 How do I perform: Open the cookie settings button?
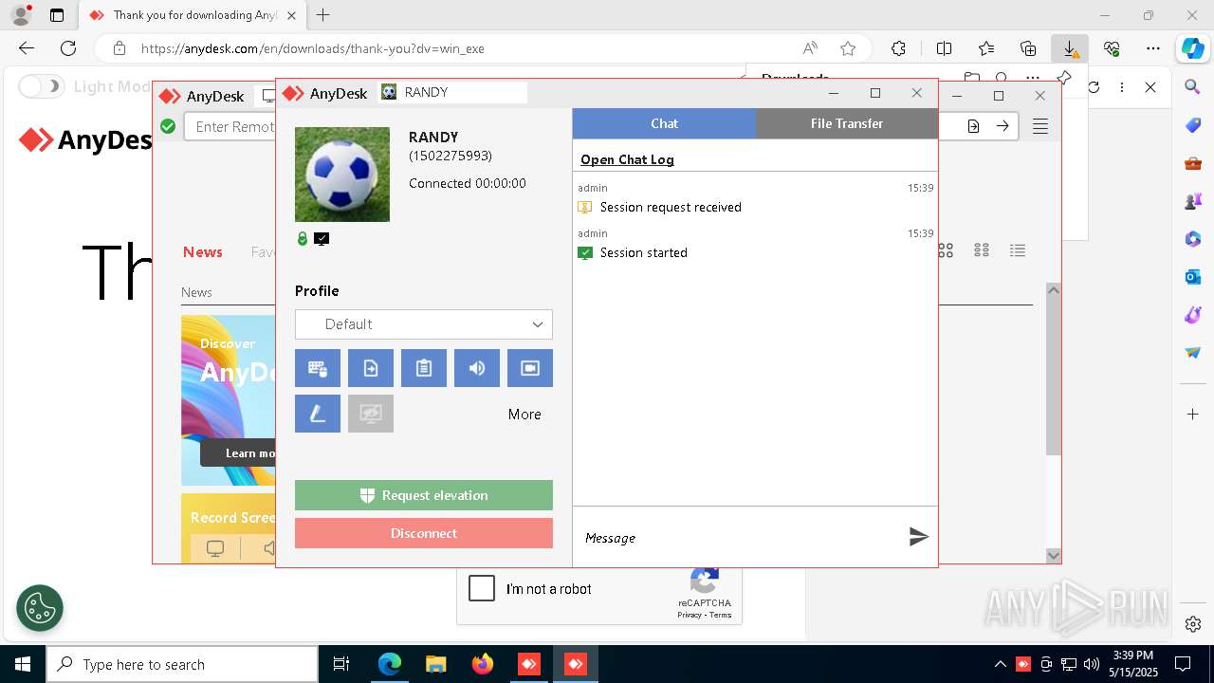[40, 607]
